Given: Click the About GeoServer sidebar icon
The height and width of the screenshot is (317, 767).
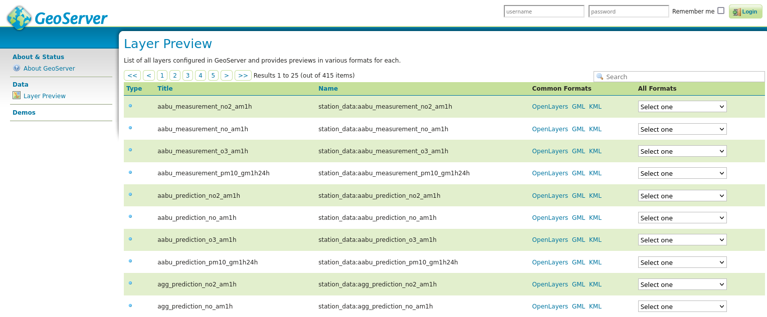Looking at the screenshot, I should click(x=17, y=68).
